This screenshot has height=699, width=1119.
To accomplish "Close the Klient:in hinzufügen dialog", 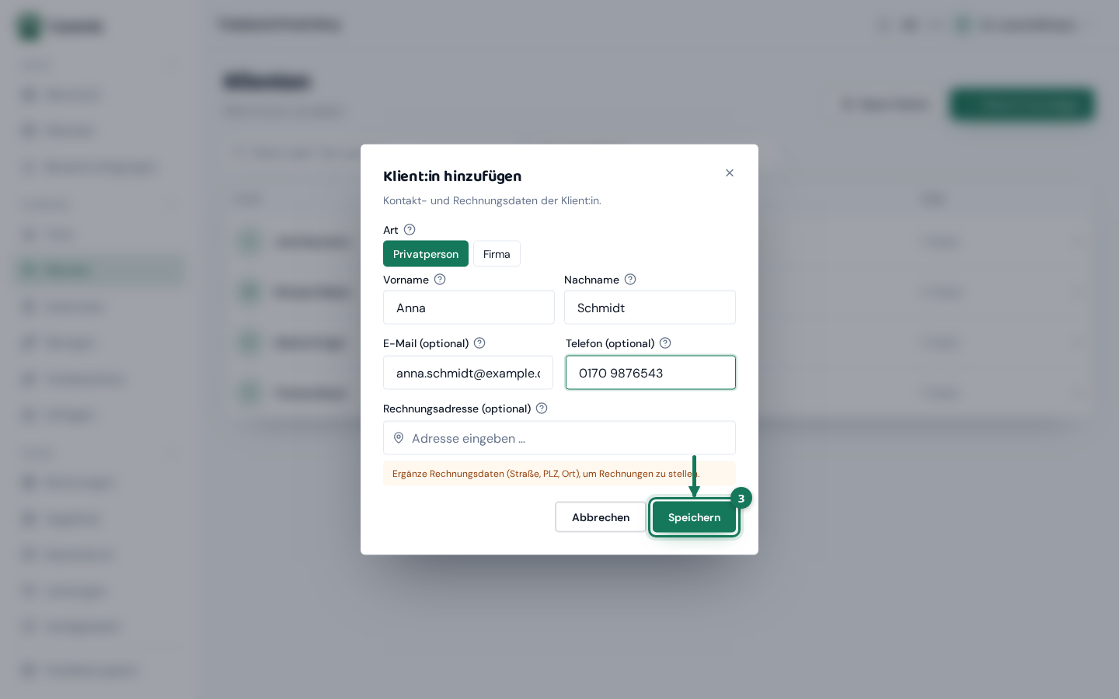I will [x=730, y=173].
